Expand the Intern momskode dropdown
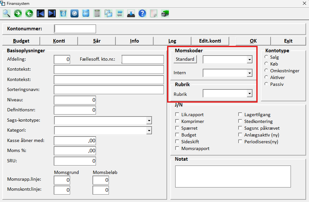The image size is (309, 202). 250,73
